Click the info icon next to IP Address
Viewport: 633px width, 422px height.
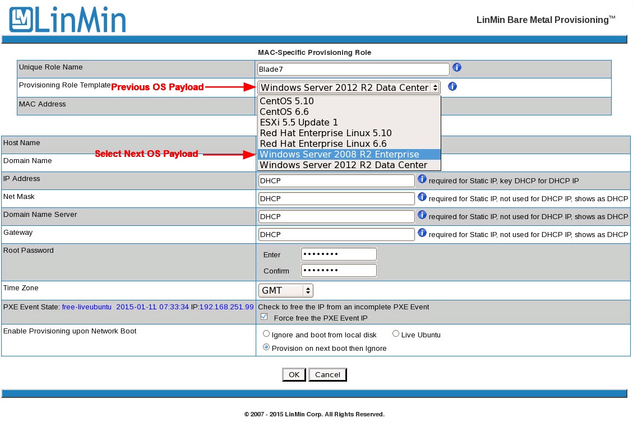tap(422, 179)
